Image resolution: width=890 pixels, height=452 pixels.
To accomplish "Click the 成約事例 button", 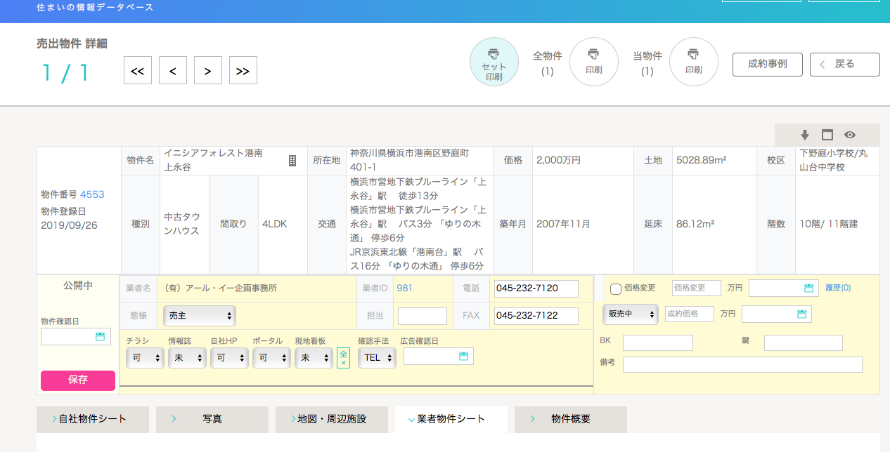I will click(x=767, y=64).
